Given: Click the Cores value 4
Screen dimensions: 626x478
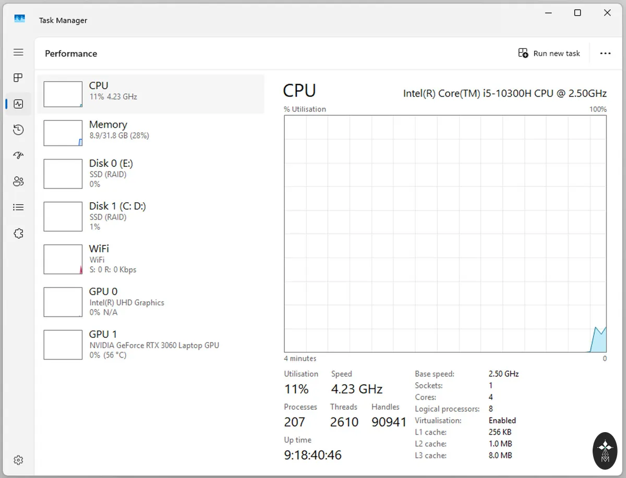Looking at the screenshot, I should click(491, 397).
